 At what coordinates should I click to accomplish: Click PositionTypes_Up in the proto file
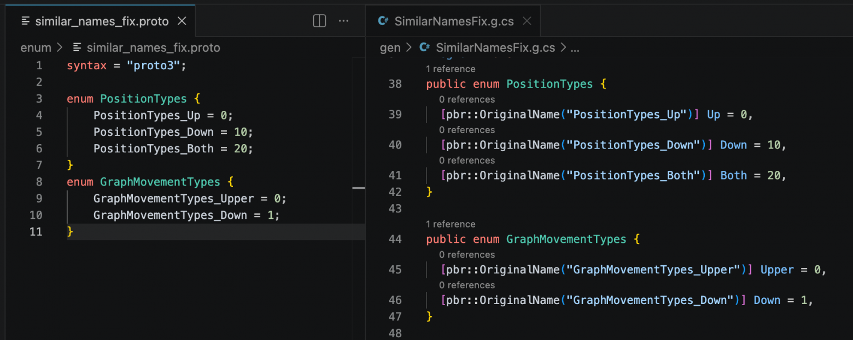147,116
